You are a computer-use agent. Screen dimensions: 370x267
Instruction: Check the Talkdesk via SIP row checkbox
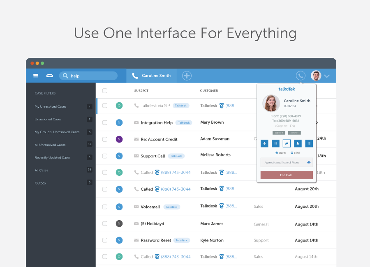pos(105,106)
